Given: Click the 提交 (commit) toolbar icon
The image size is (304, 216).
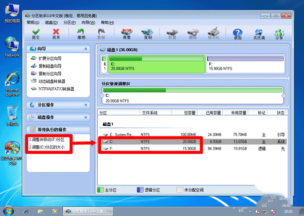Looking at the screenshot, I should click(x=36, y=34).
